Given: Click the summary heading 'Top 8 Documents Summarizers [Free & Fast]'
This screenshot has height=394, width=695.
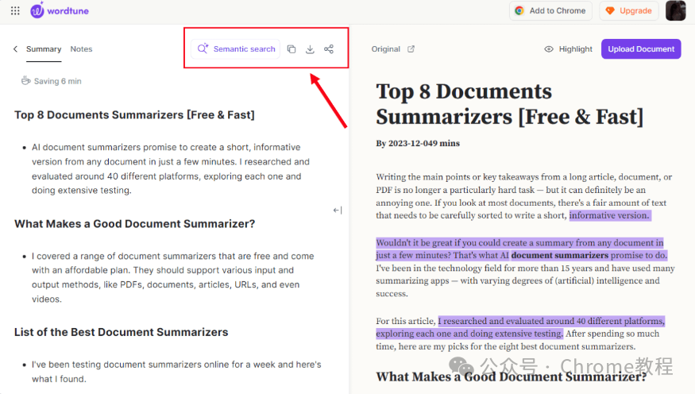Looking at the screenshot, I should [x=134, y=115].
